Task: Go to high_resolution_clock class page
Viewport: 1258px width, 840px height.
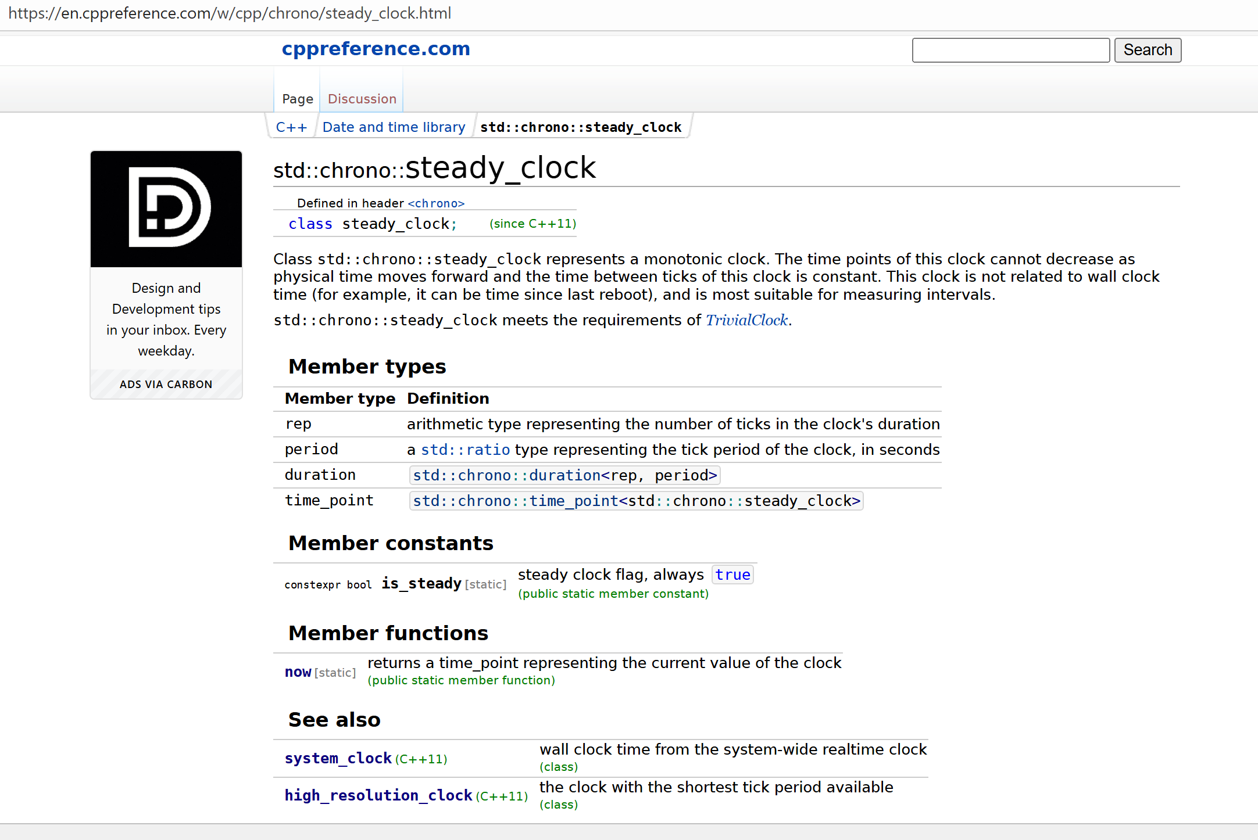Action: 378,795
